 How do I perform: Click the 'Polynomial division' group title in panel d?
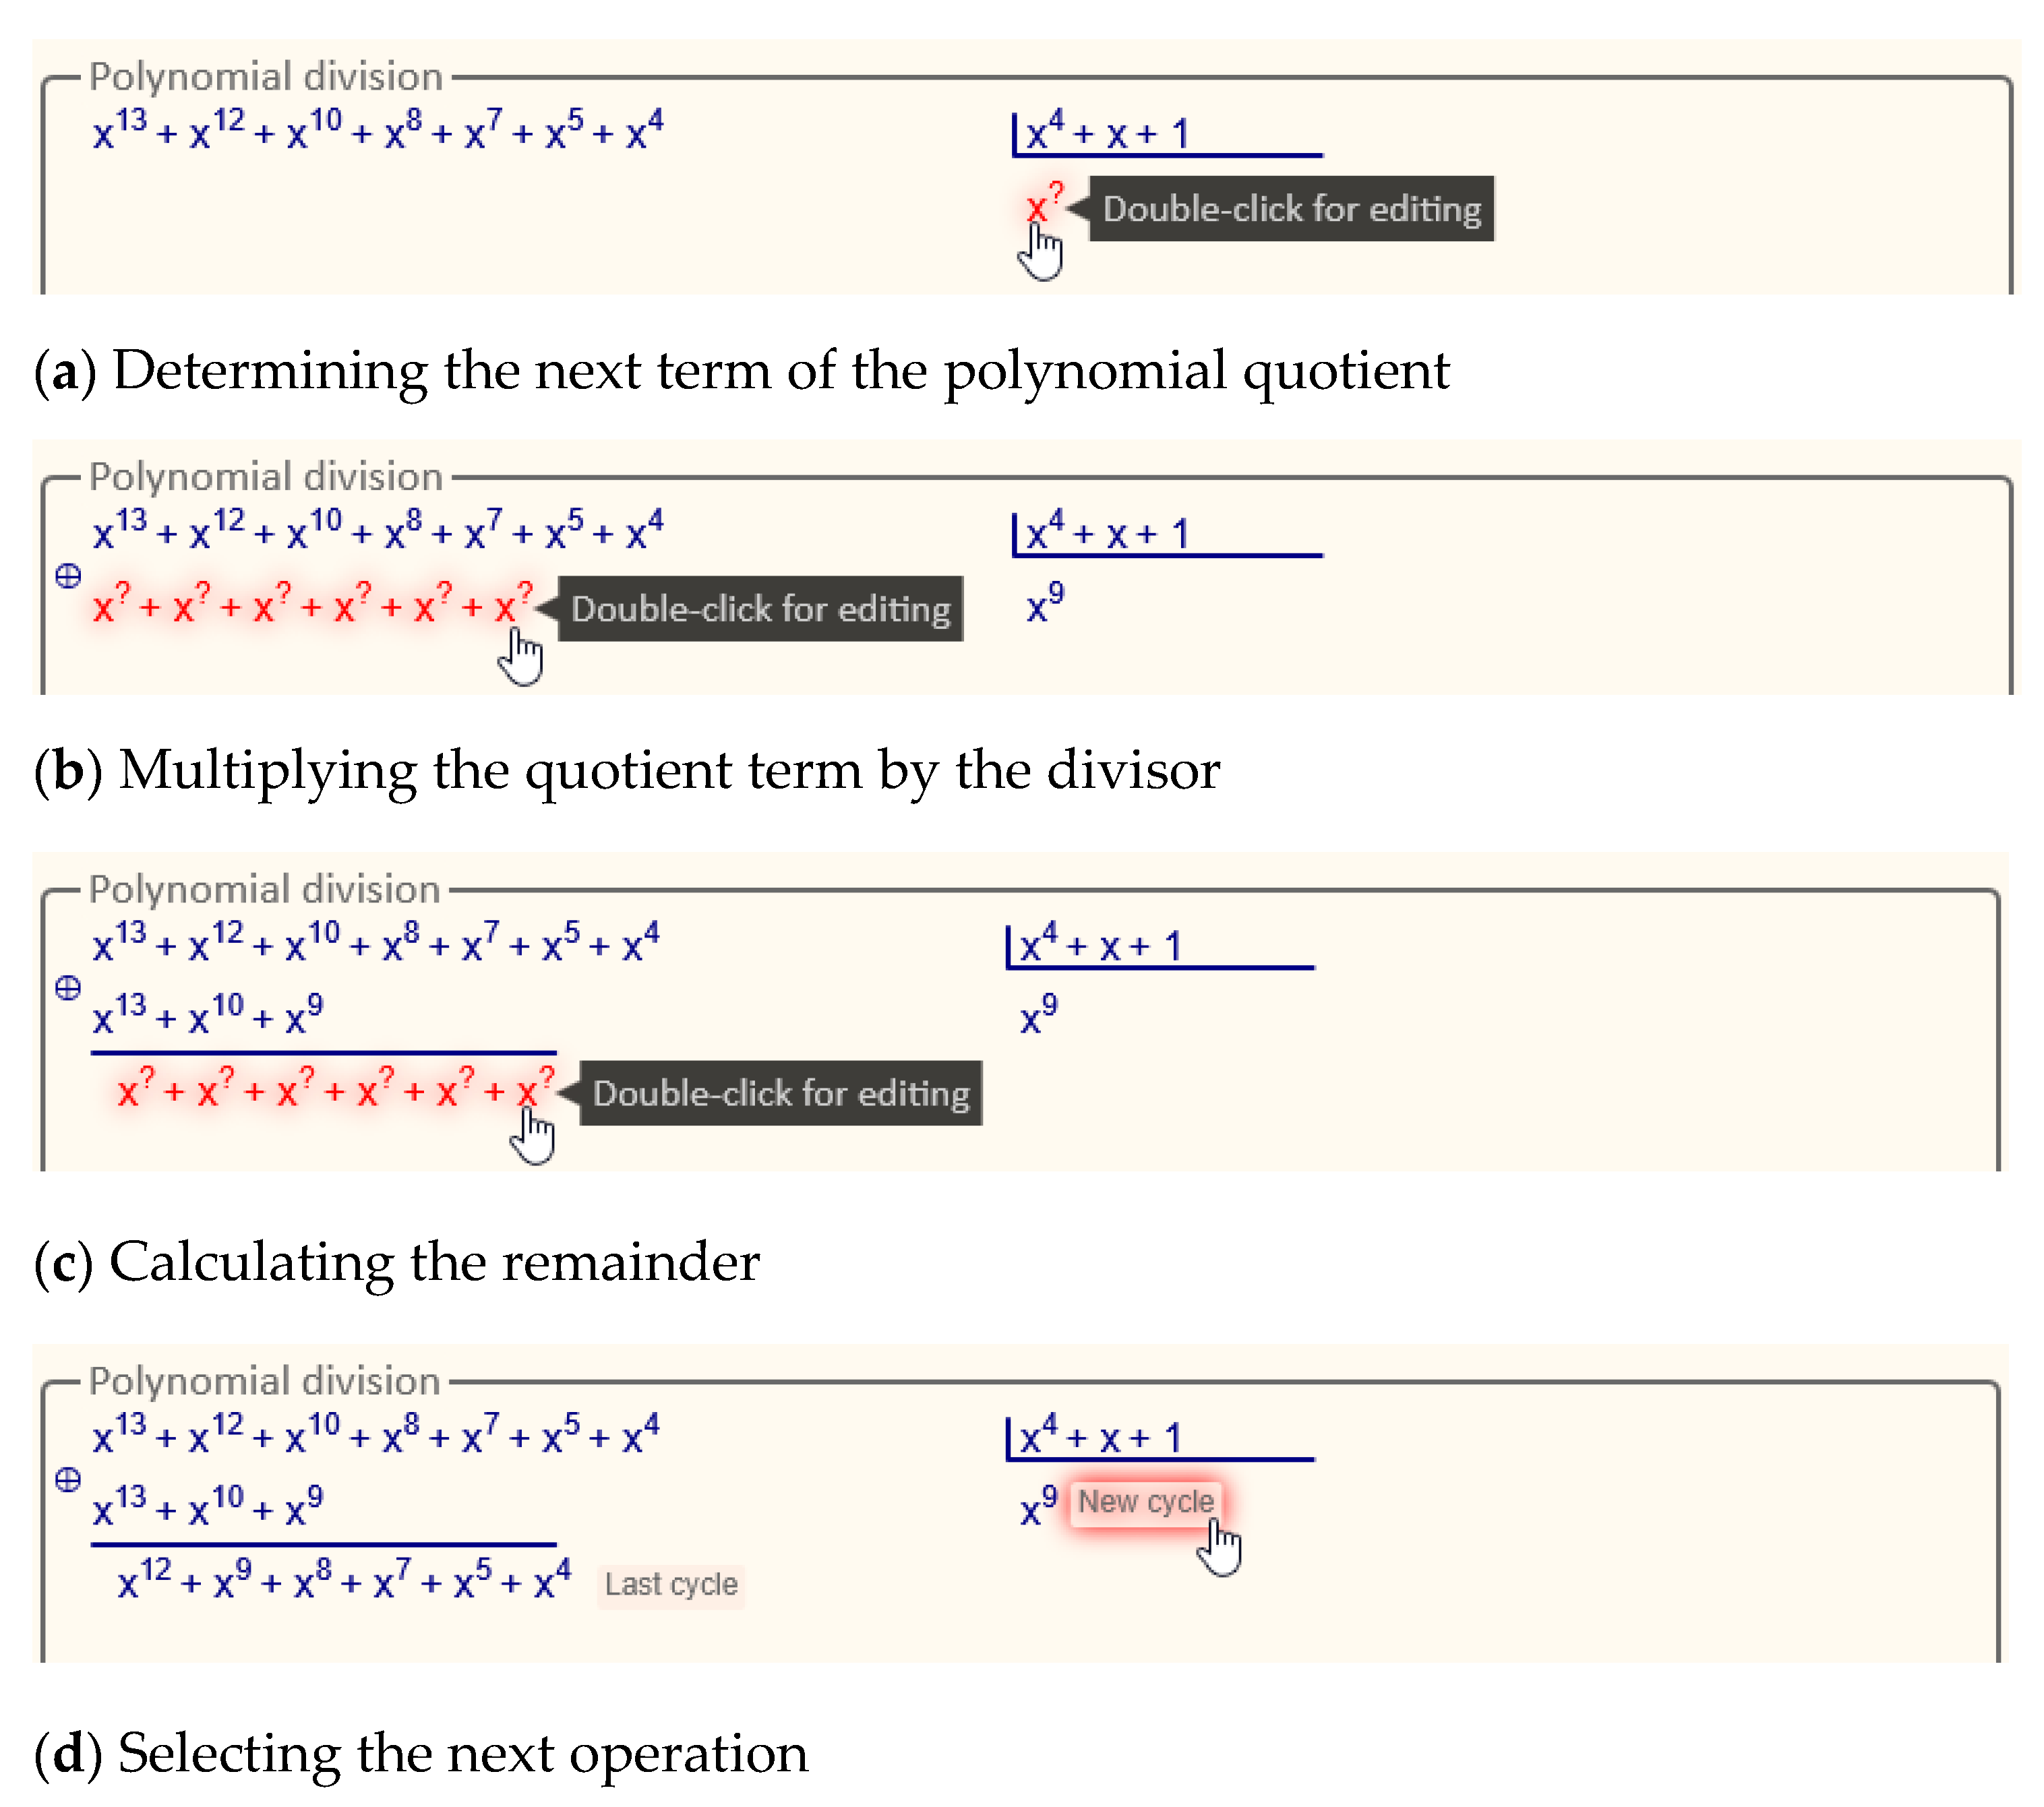tap(265, 1381)
